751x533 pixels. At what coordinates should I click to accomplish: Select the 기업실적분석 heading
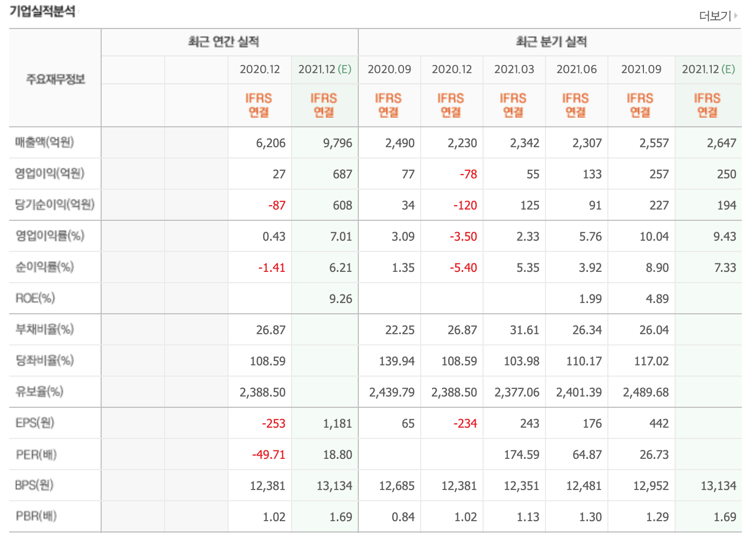click(42, 11)
